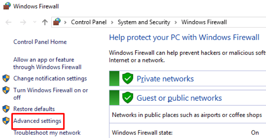Click shield icon beside Change notification settings
This screenshot has height=138, width=266.
6,78
